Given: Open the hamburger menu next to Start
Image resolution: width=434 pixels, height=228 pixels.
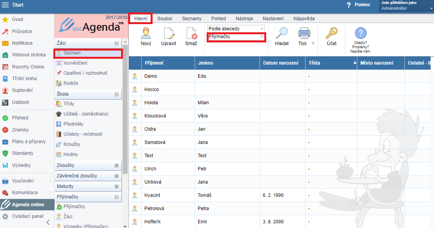Looking at the screenshot, I should 5,5.
